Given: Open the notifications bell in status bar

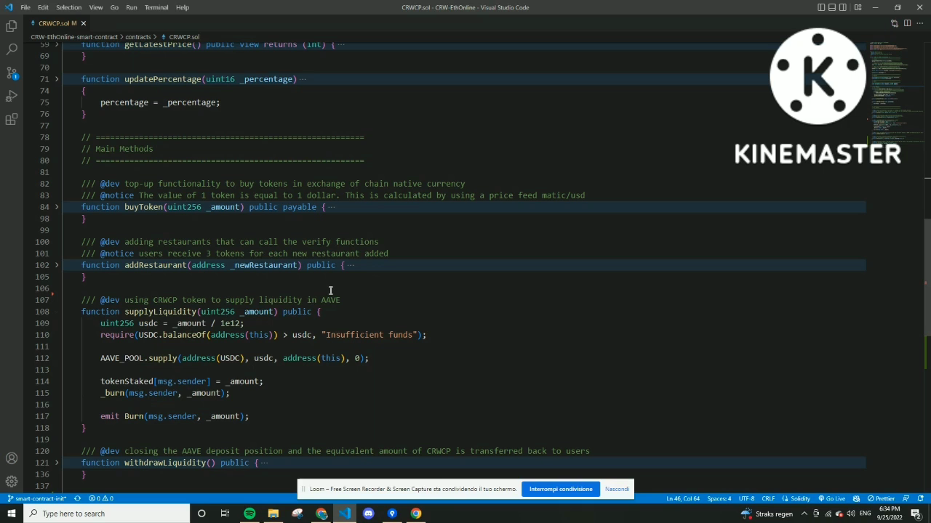Looking at the screenshot, I should (x=921, y=498).
